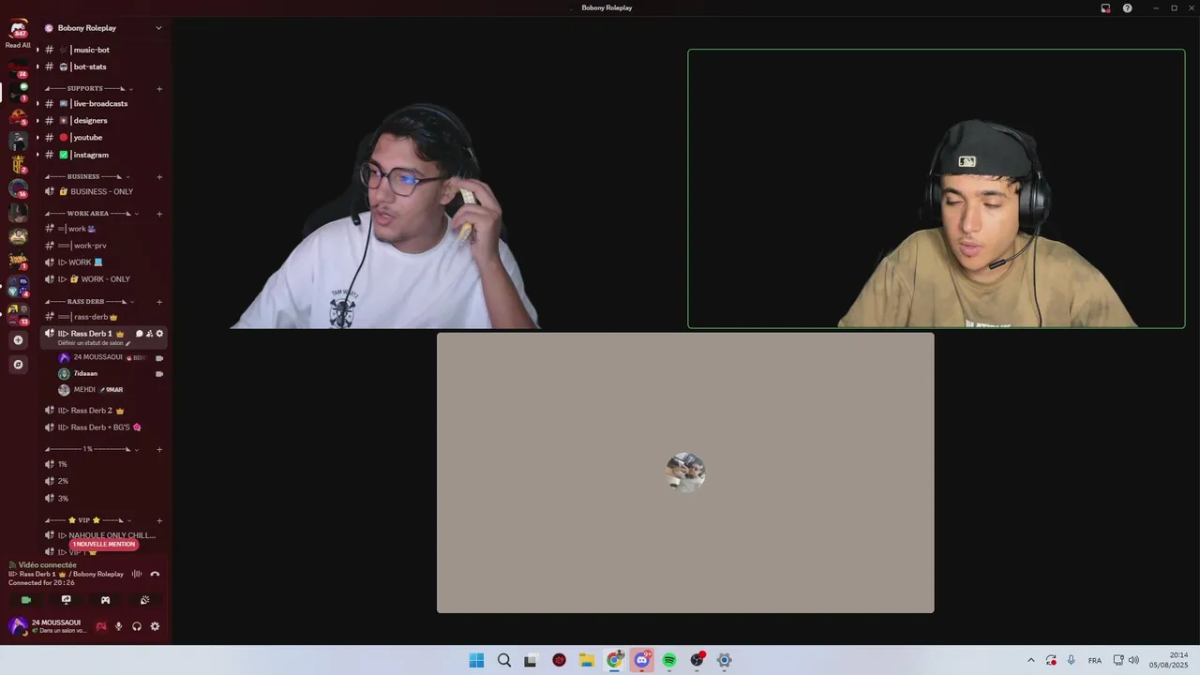Open Chrome from the taskbar
Screen dimensions: 1200x675
[614, 660]
